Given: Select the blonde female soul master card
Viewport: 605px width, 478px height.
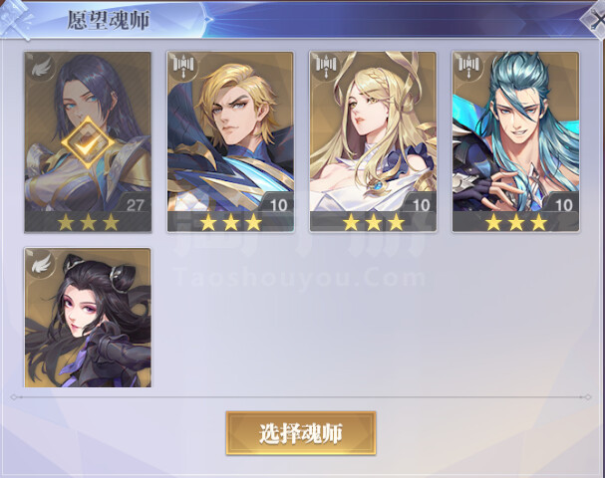Looking at the screenshot, I should coord(373,141).
